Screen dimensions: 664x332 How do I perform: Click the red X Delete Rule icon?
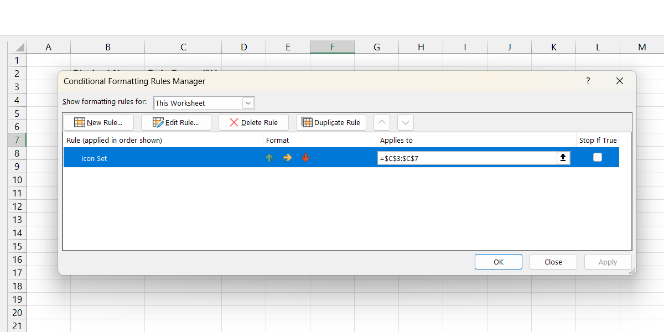[x=235, y=122]
